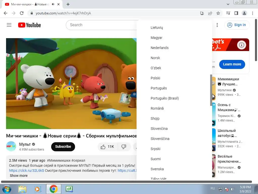258x194 pixels.
Task: Open YouTube settings three-dot menu
Action: (x=217, y=25)
